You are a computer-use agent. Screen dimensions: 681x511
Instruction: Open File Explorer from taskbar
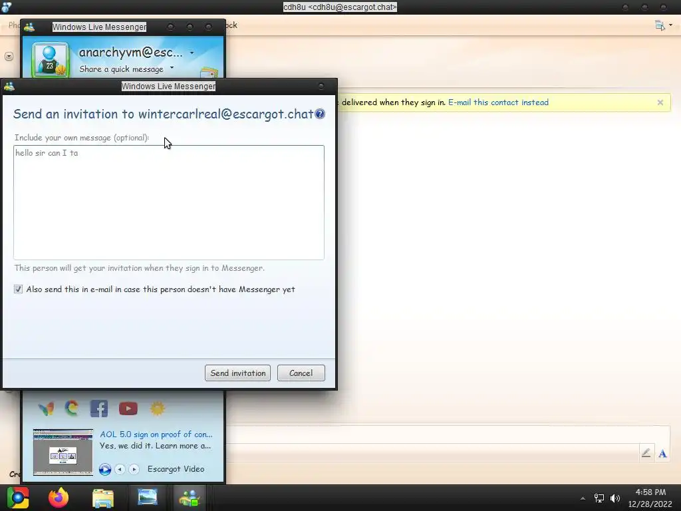[103, 498]
